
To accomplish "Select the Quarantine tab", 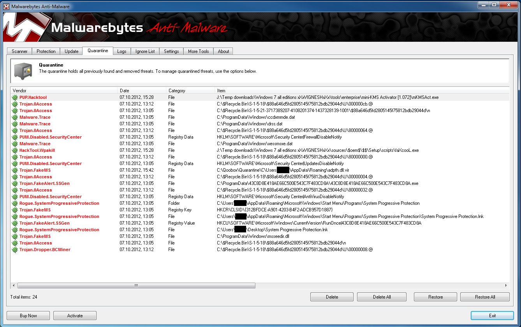I will 98,51.
